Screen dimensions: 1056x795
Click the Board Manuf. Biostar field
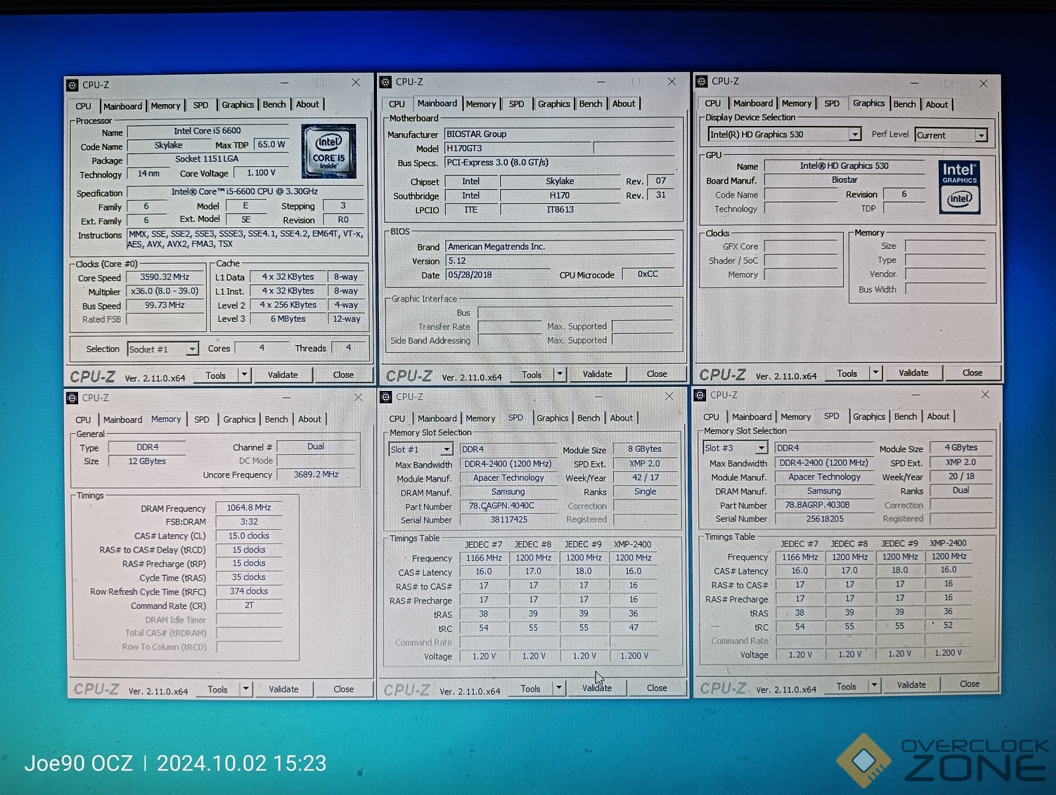[845, 180]
